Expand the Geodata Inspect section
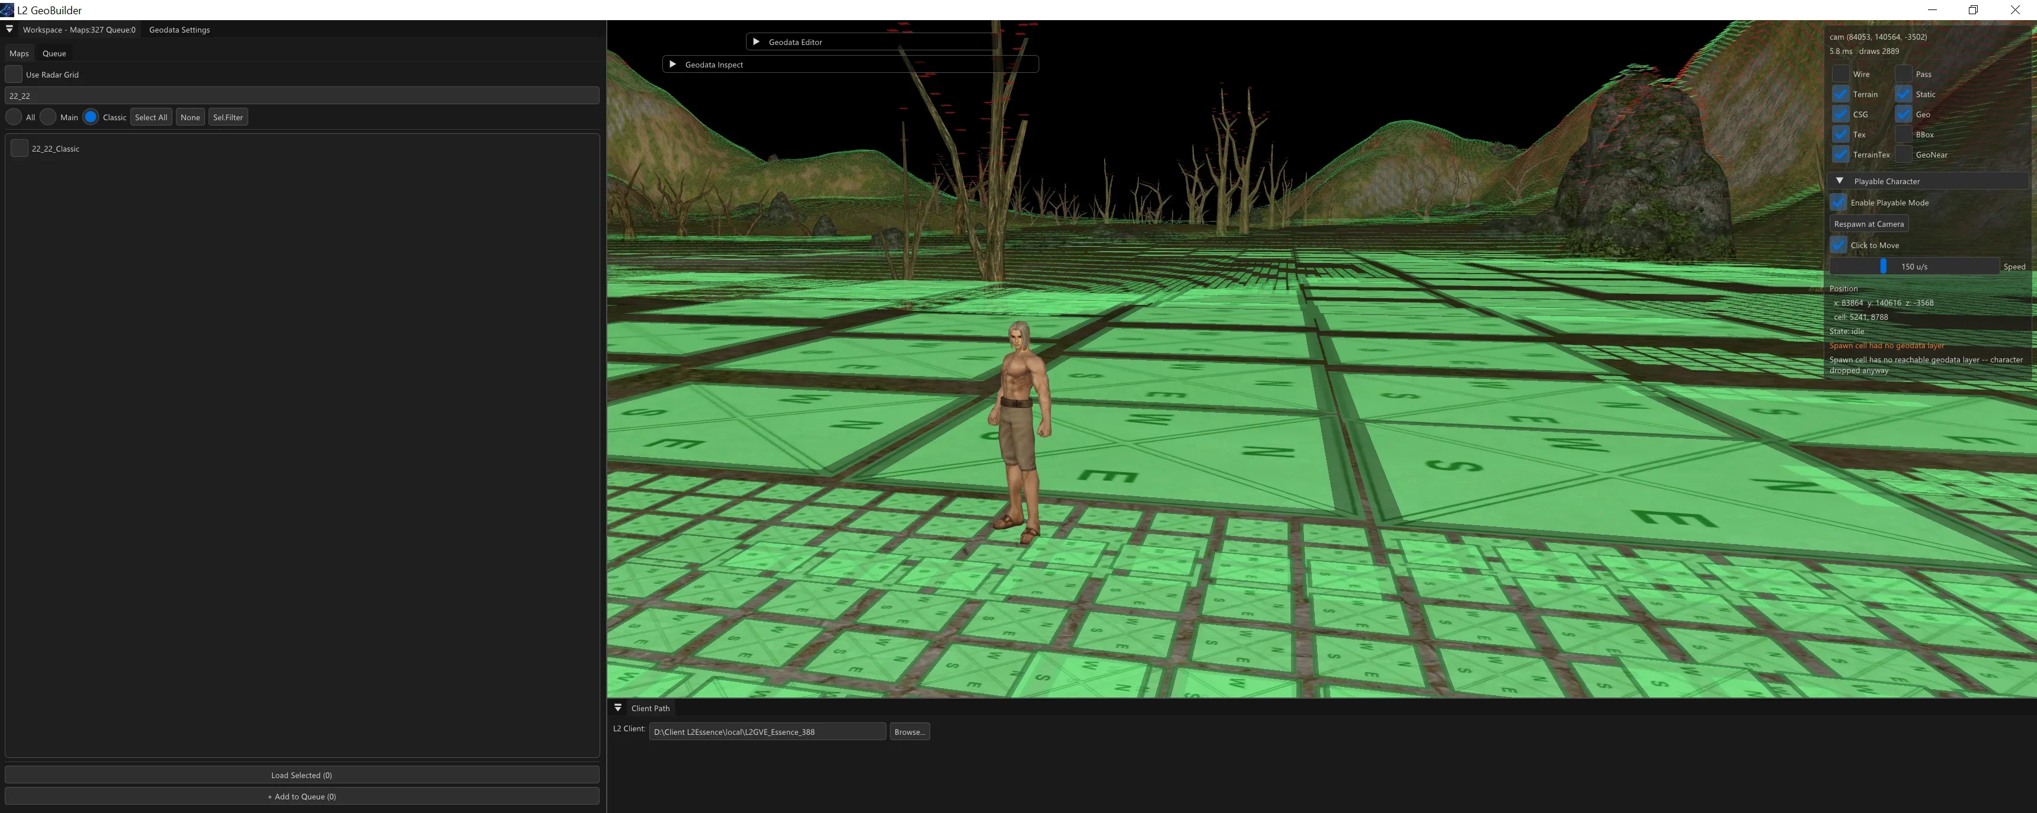This screenshot has width=2037, height=813. (672, 64)
